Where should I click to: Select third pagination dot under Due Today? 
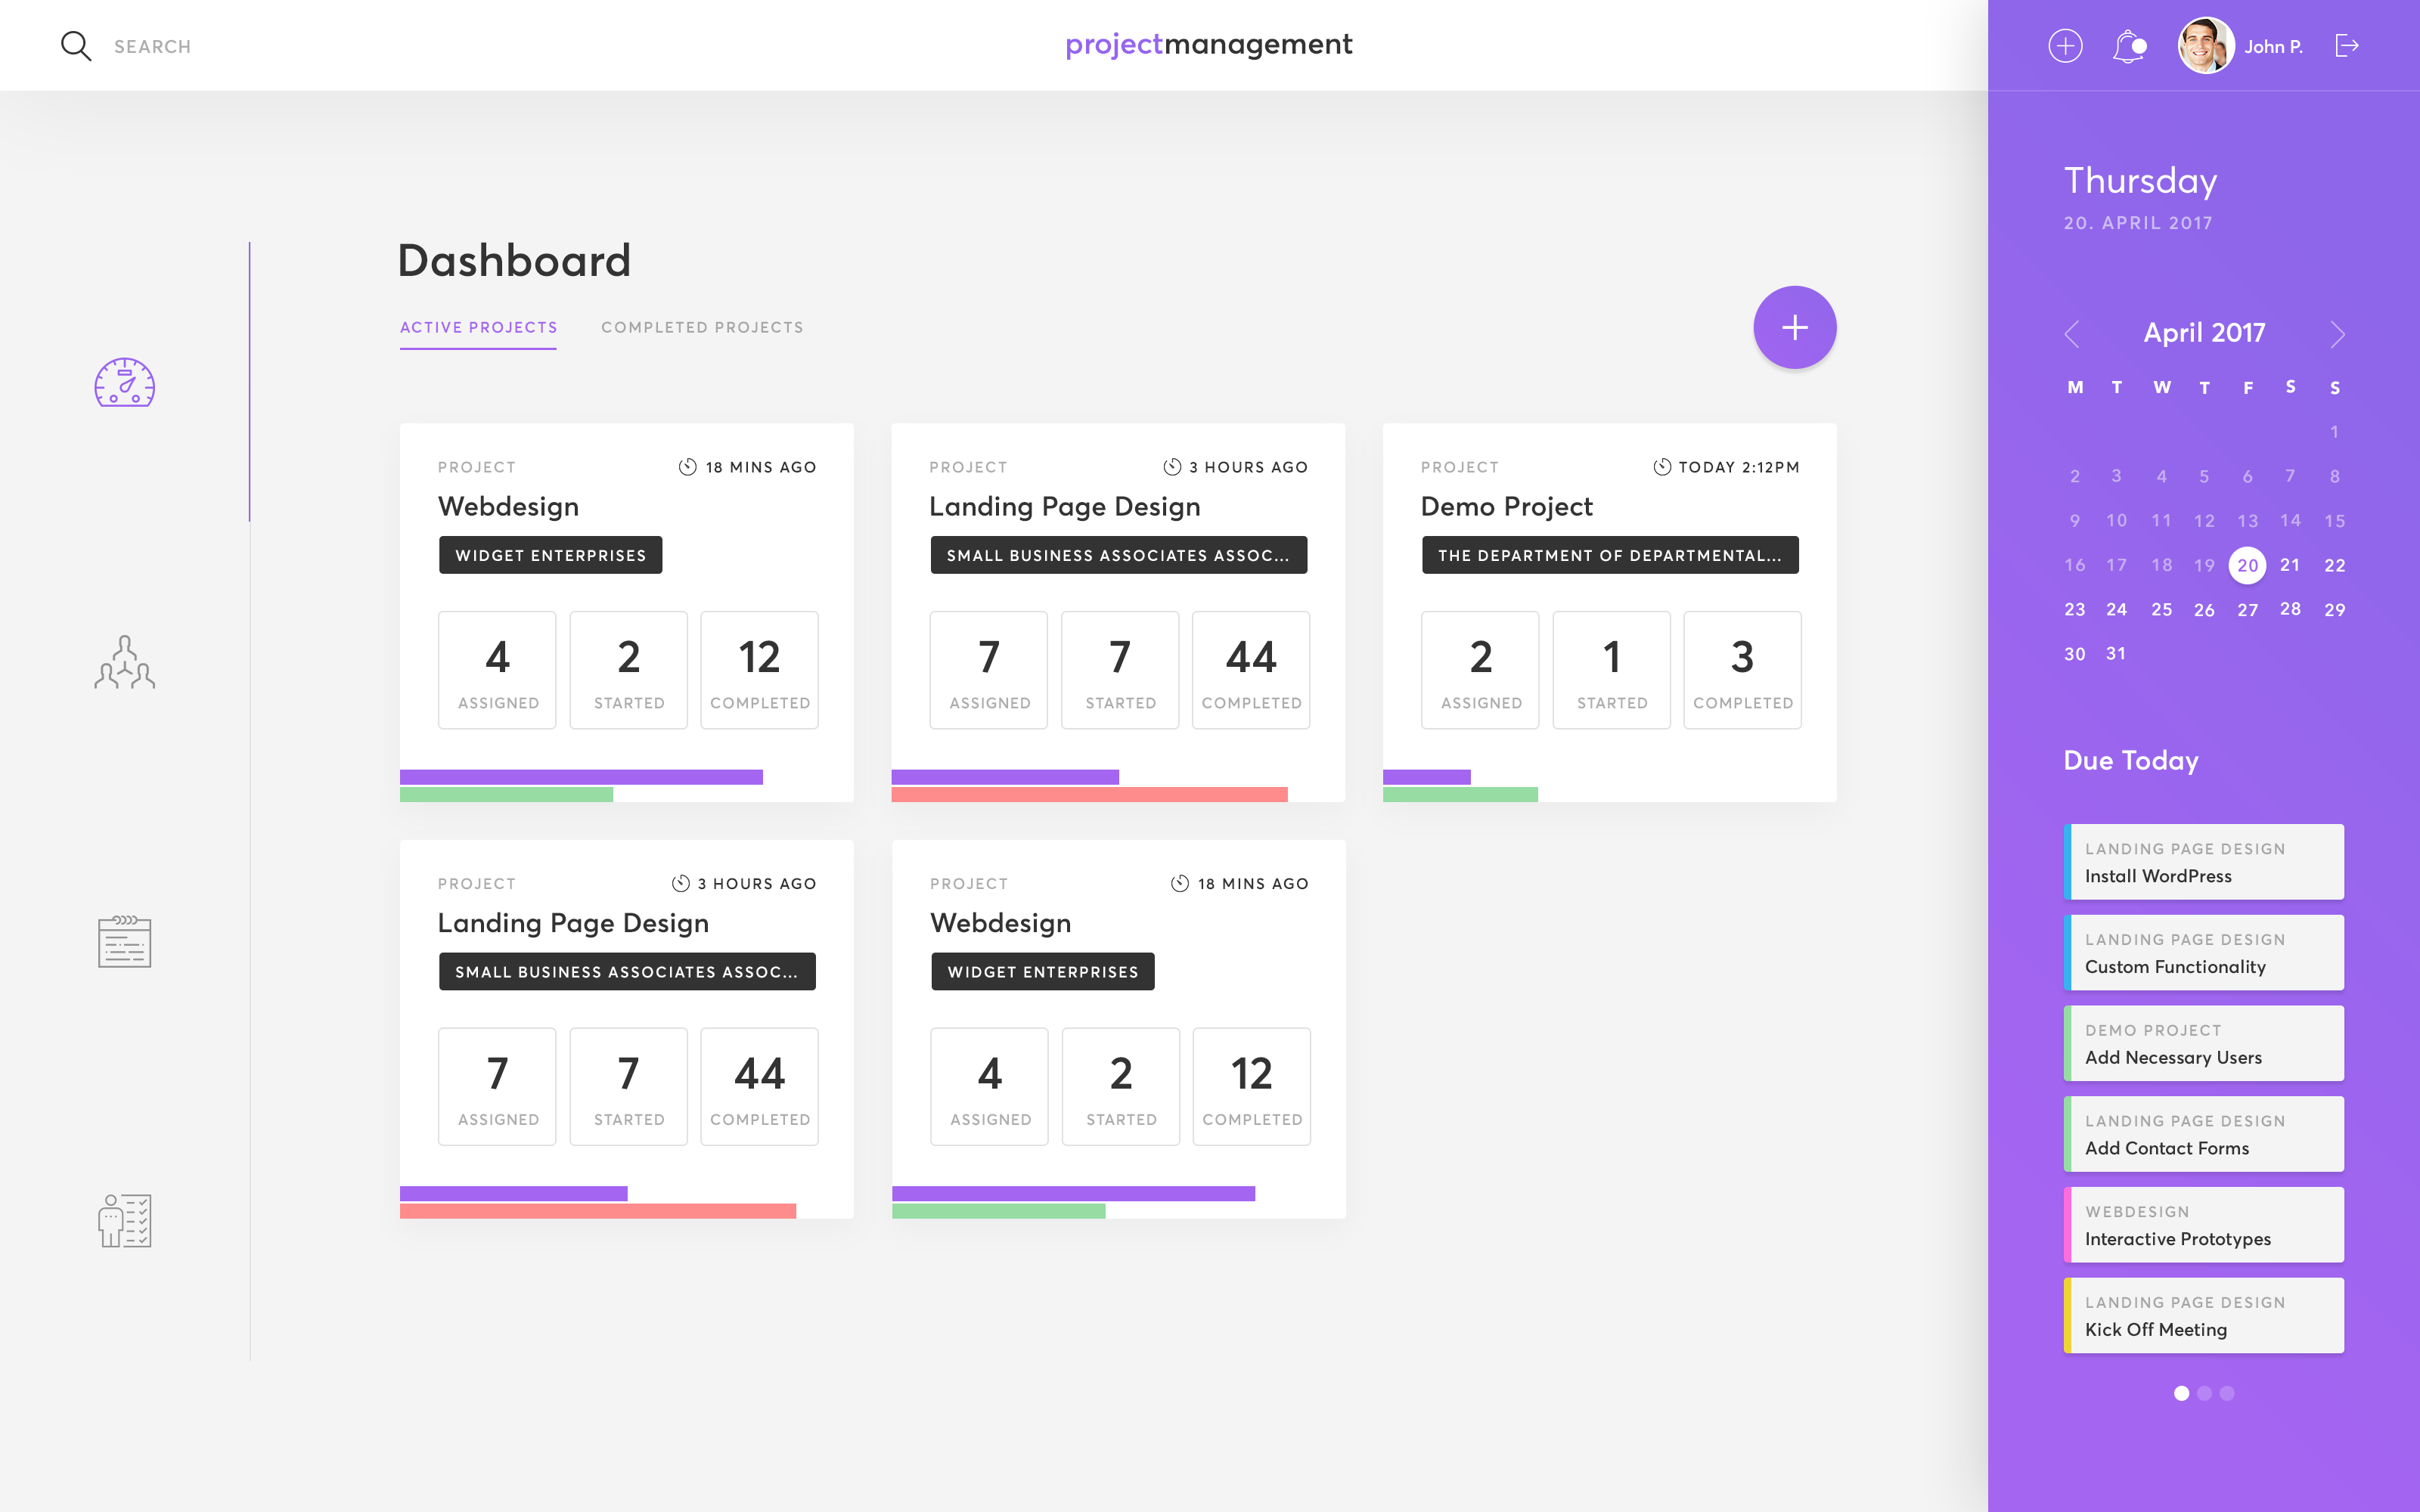[2227, 1393]
